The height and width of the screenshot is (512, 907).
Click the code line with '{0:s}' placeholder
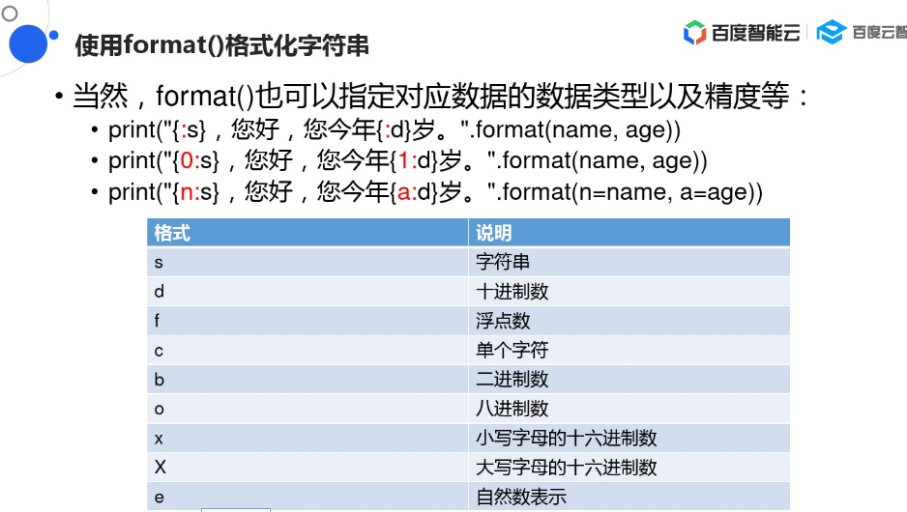408,160
